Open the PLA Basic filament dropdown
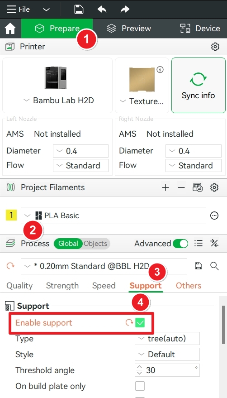Image resolution: width=227 pixels, height=398 pixels. tap(113, 216)
